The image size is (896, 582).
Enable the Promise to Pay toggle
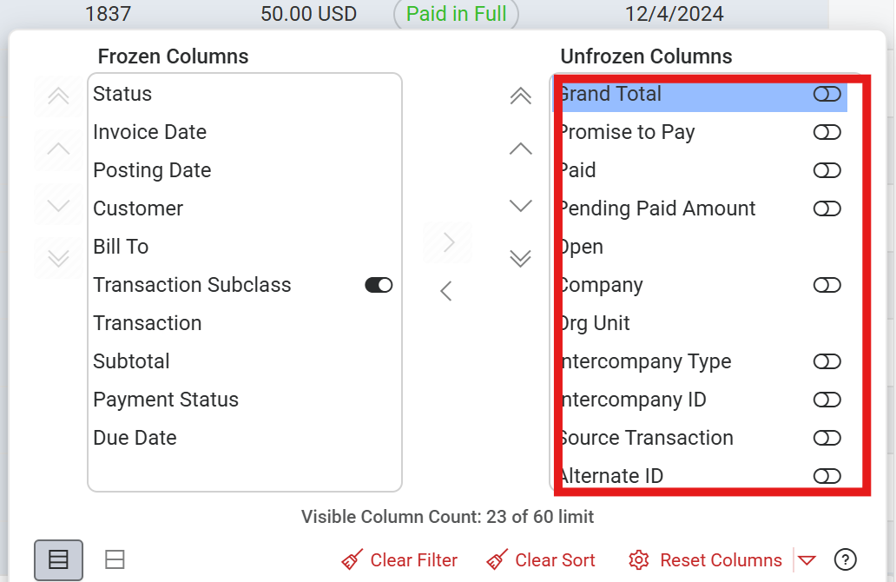pos(827,132)
